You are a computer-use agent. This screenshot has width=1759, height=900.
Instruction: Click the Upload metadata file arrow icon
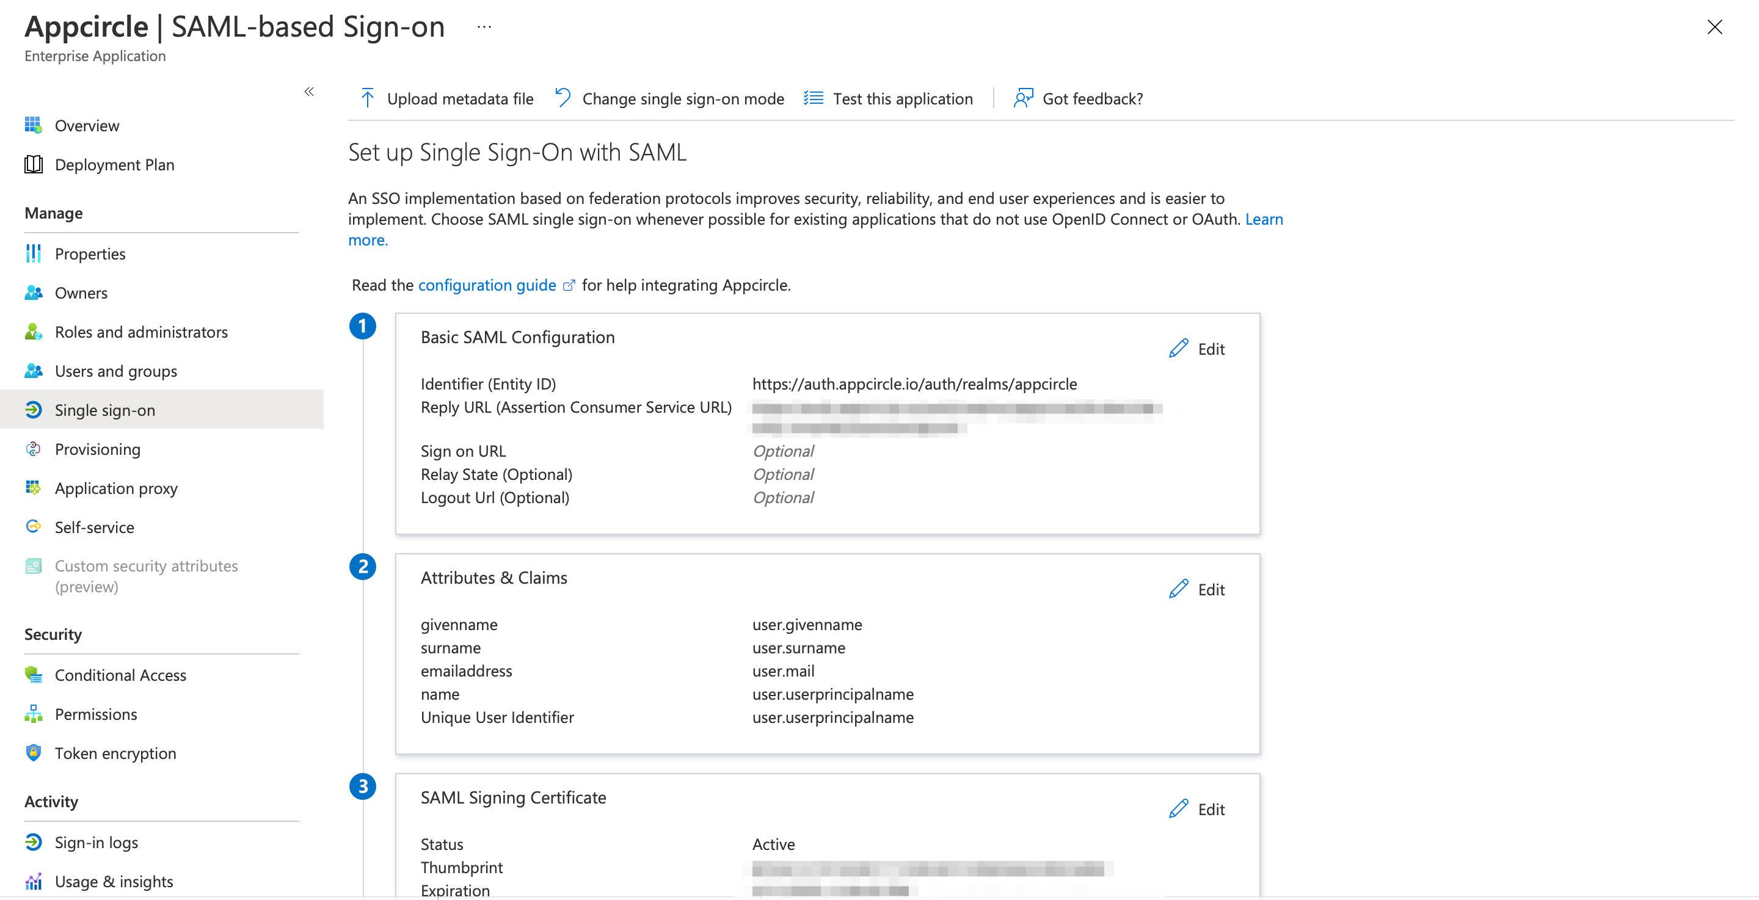pyautogui.click(x=367, y=98)
